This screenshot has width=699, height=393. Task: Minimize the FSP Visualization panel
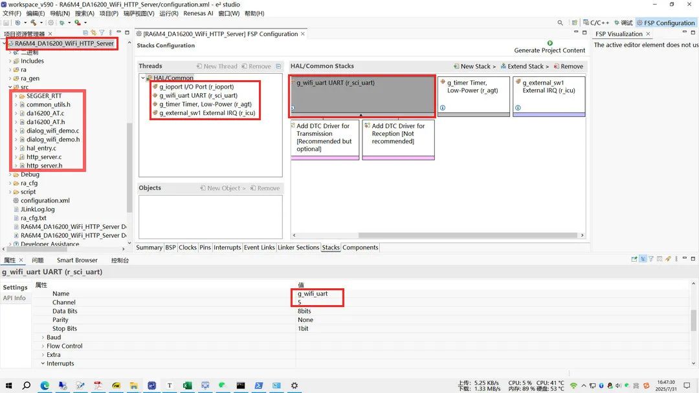(x=684, y=32)
